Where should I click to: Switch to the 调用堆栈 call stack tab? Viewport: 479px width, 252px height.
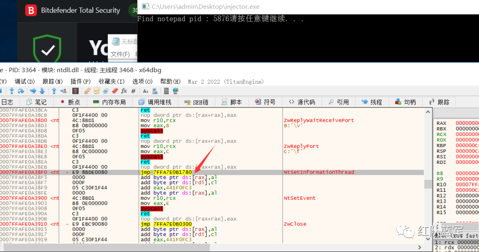[x=155, y=102]
